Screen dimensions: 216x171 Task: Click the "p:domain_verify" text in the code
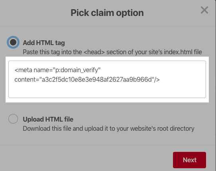[x=78, y=70]
